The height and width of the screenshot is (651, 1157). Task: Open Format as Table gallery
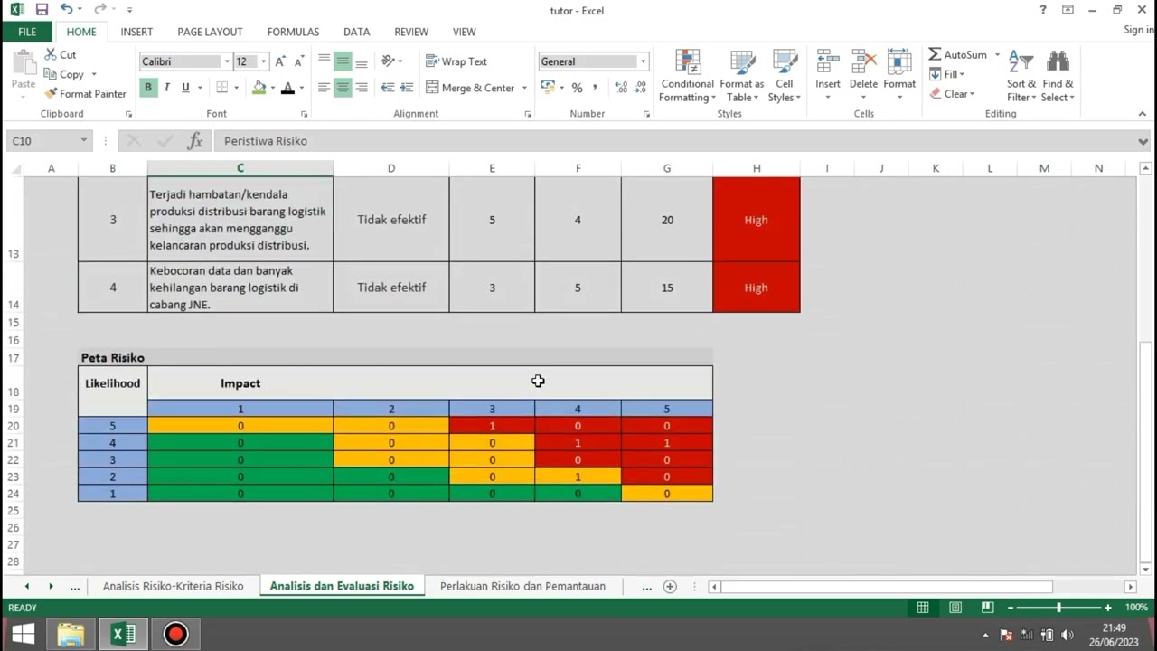[x=741, y=76]
